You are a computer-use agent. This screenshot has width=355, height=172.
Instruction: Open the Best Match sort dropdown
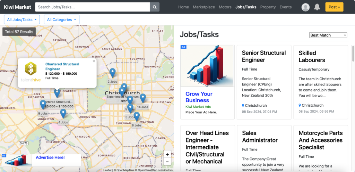pos(328,35)
